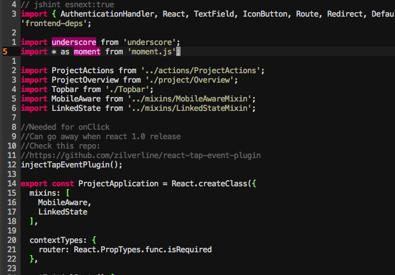Click the './project/Overview' path string
This screenshot has height=275, width=395.
pos(189,80)
